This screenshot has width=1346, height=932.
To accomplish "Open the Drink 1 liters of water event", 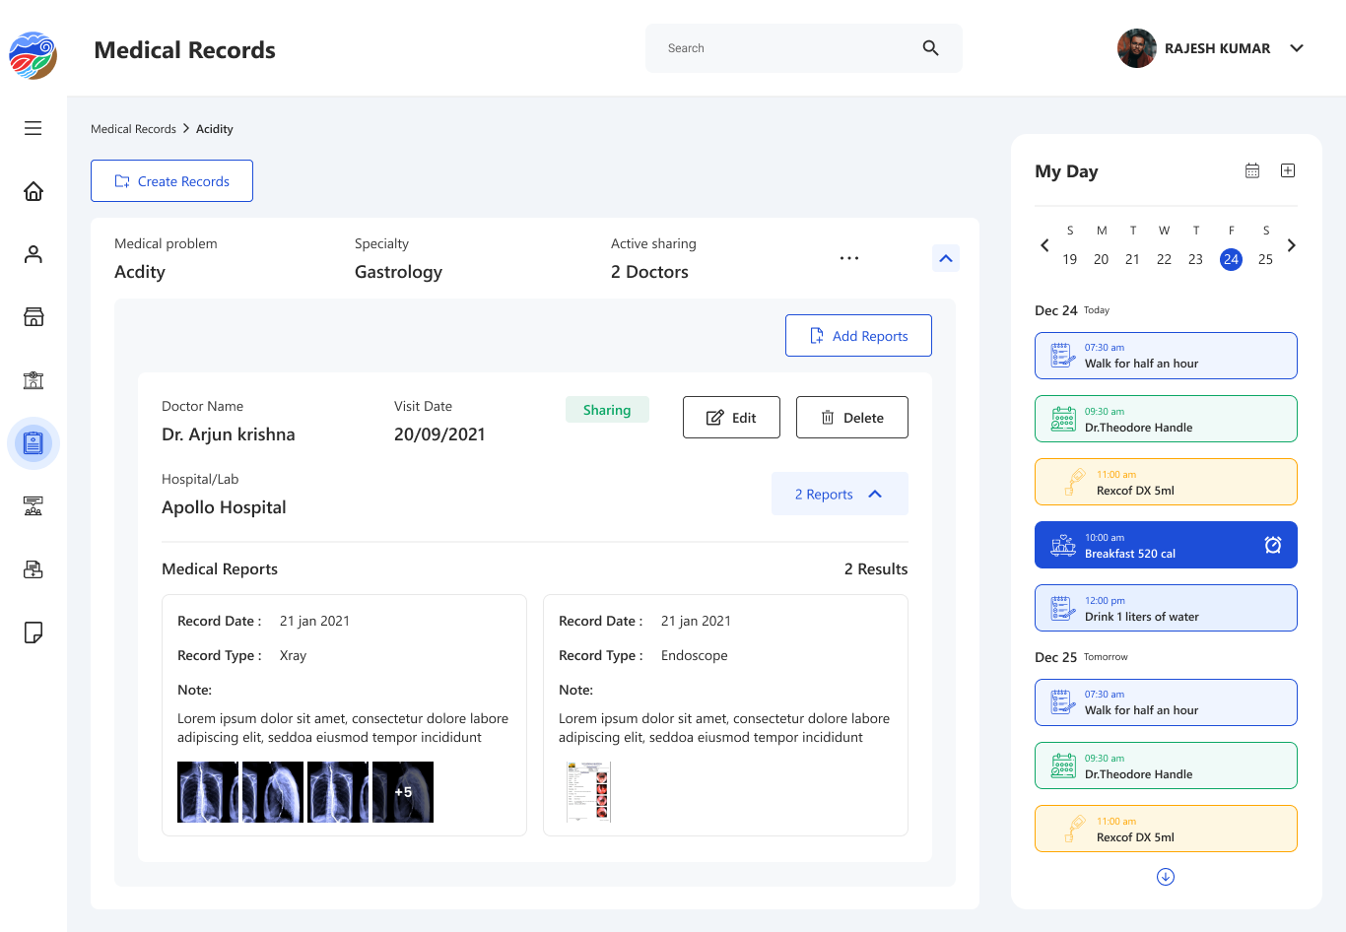I will pos(1166,608).
